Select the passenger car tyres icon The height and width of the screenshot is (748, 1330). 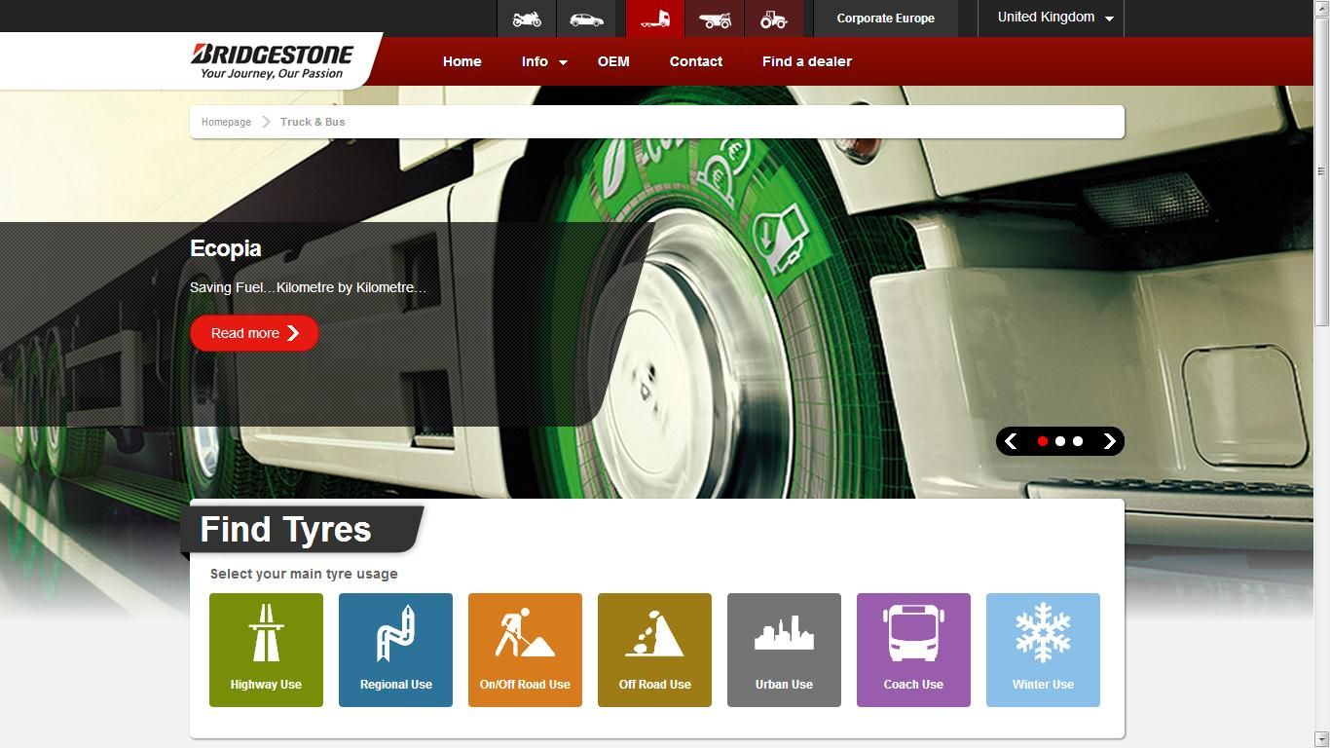tap(587, 18)
